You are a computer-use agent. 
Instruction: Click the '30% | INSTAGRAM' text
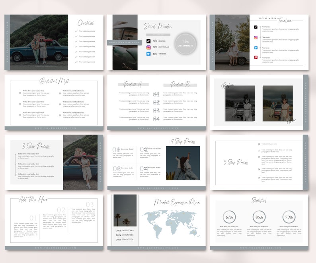tap(161, 47)
